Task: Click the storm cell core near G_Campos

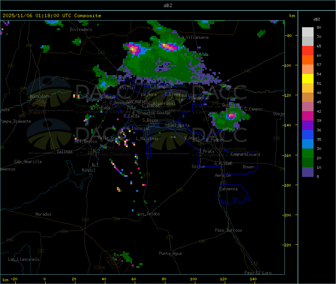Action: point(231,115)
